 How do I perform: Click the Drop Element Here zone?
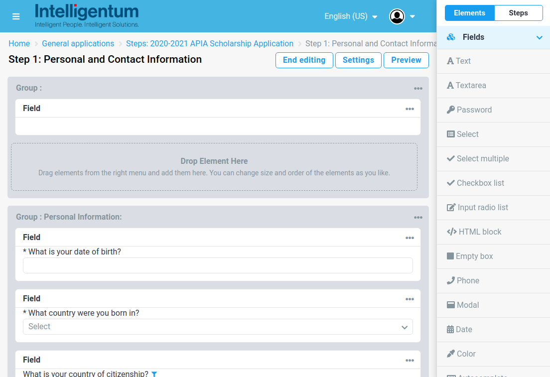(214, 167)
